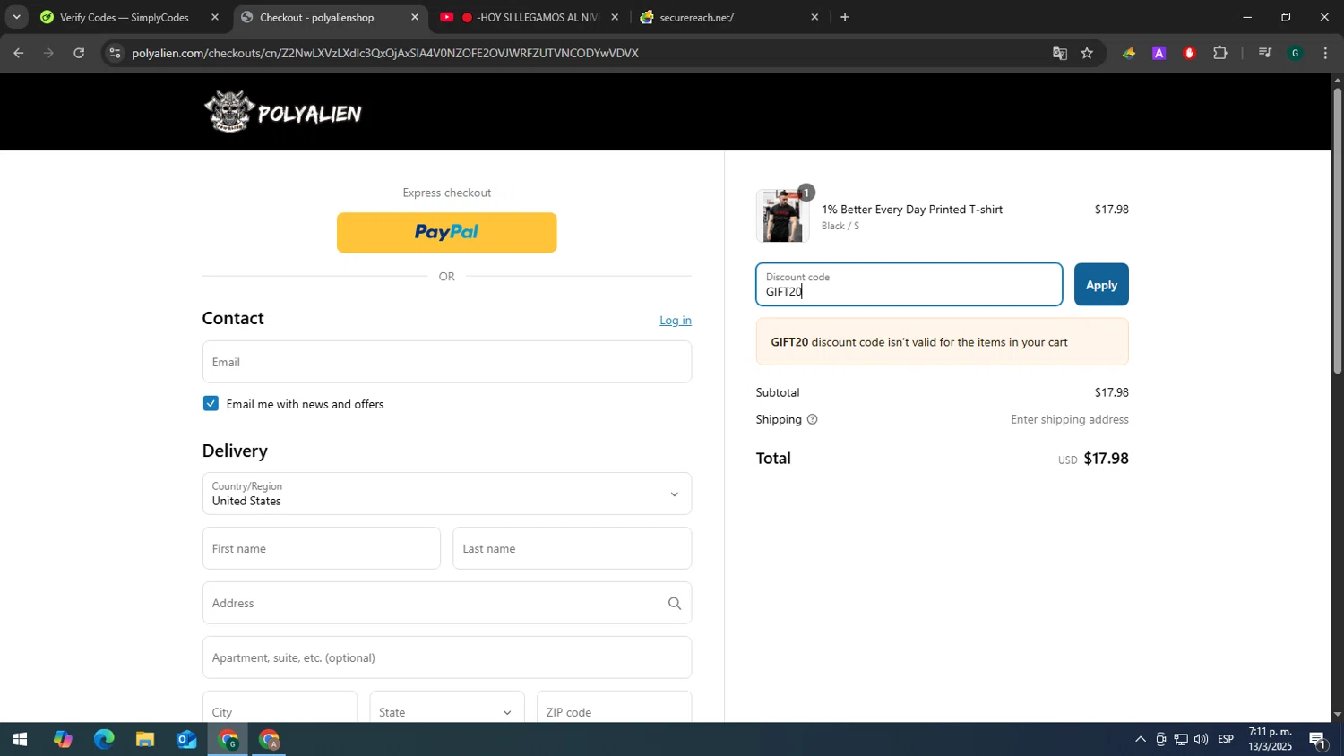This screenshot has height=756, width=1344.
Task: Click the address search magnifier icon
Action: (675, 603)
